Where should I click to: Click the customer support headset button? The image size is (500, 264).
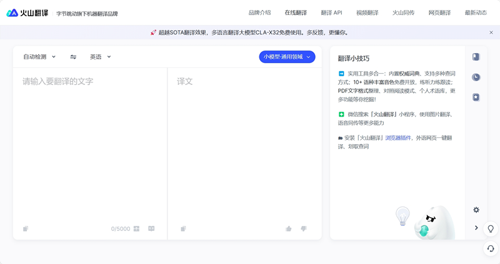point(491,248)
